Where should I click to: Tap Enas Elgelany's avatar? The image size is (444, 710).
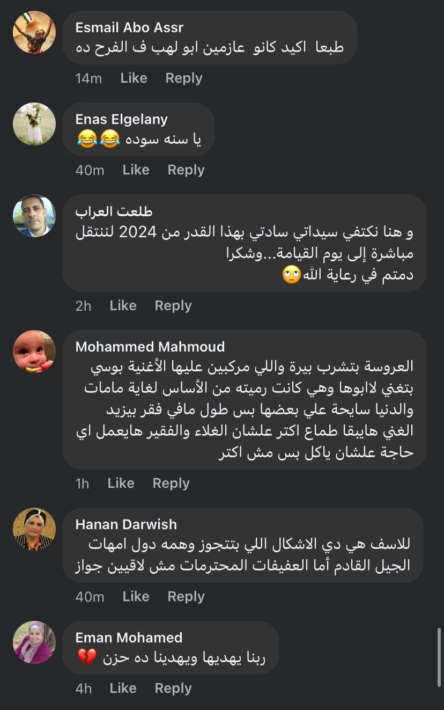(x=34, y=124)
